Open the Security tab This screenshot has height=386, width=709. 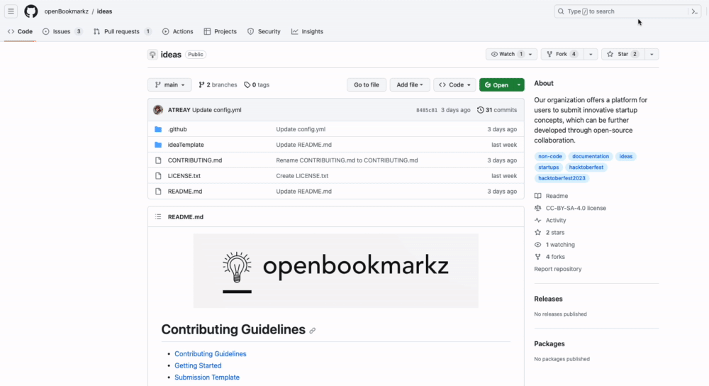click(264, 32)
